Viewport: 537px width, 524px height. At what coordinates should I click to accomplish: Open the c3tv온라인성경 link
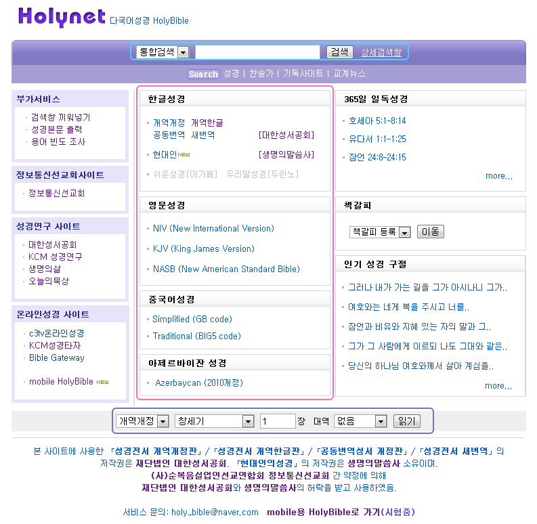click(56, 333)
